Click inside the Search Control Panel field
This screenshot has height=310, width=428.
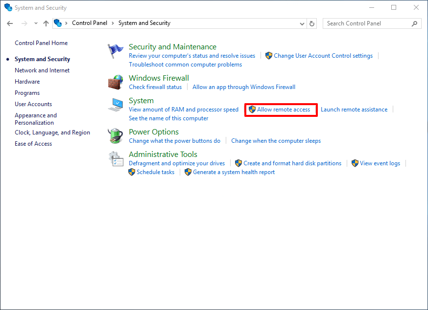[367, 23]
